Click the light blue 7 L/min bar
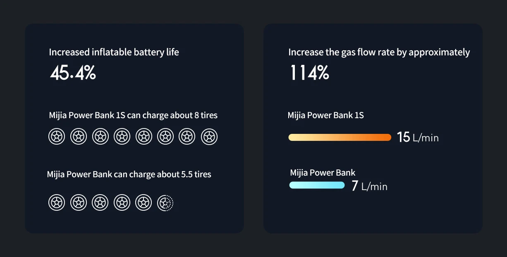The height and width of the screenshot is (257, 507). click(317, 185)
